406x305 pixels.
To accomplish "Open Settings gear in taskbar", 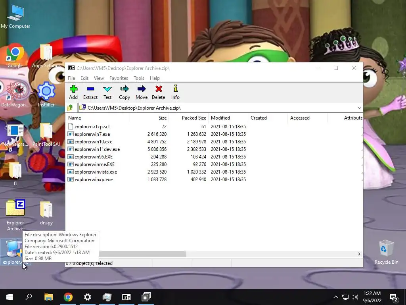I will (88, 297).
